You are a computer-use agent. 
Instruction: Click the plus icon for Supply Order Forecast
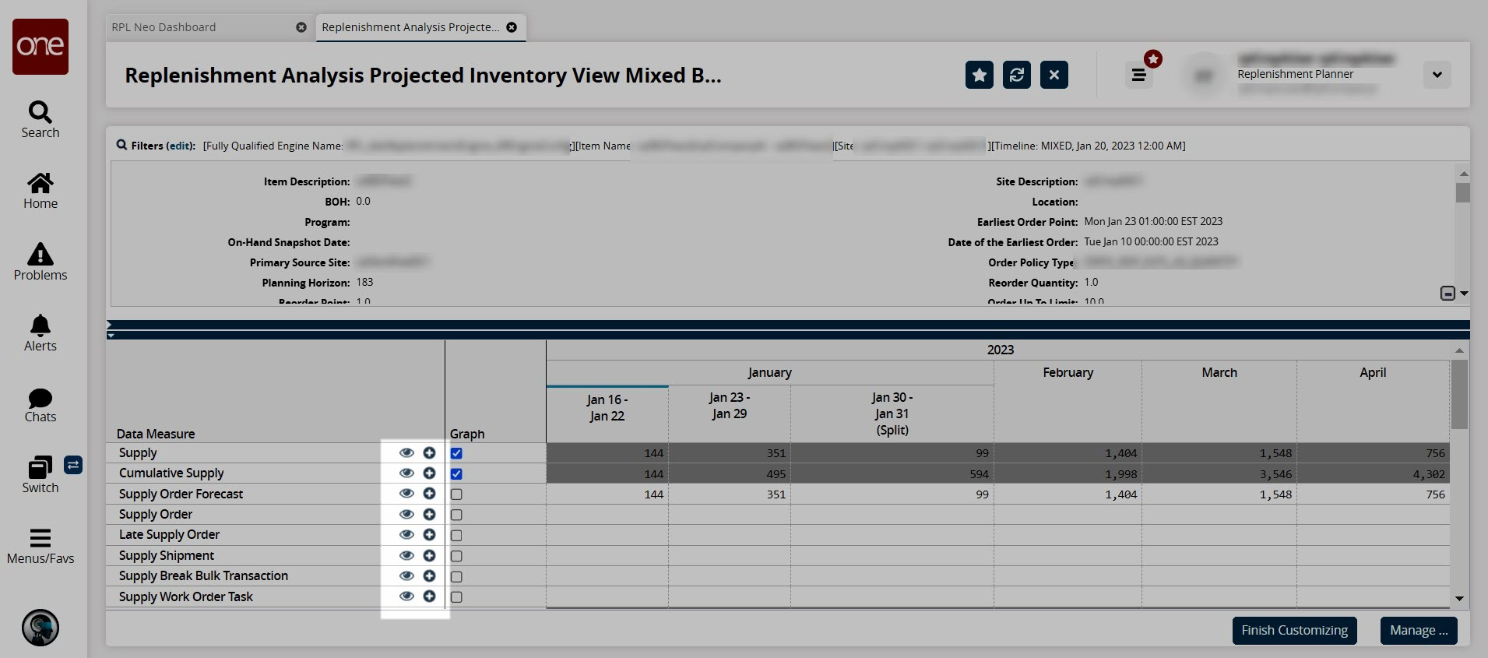coord(429,494)
